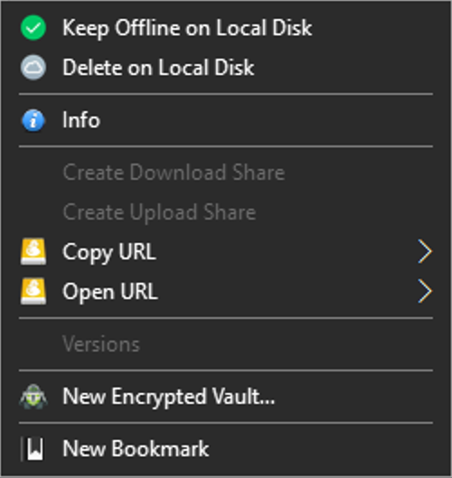Choose Keep Offline on Local Disk
The image size is (452, 478).
[226, 28]
